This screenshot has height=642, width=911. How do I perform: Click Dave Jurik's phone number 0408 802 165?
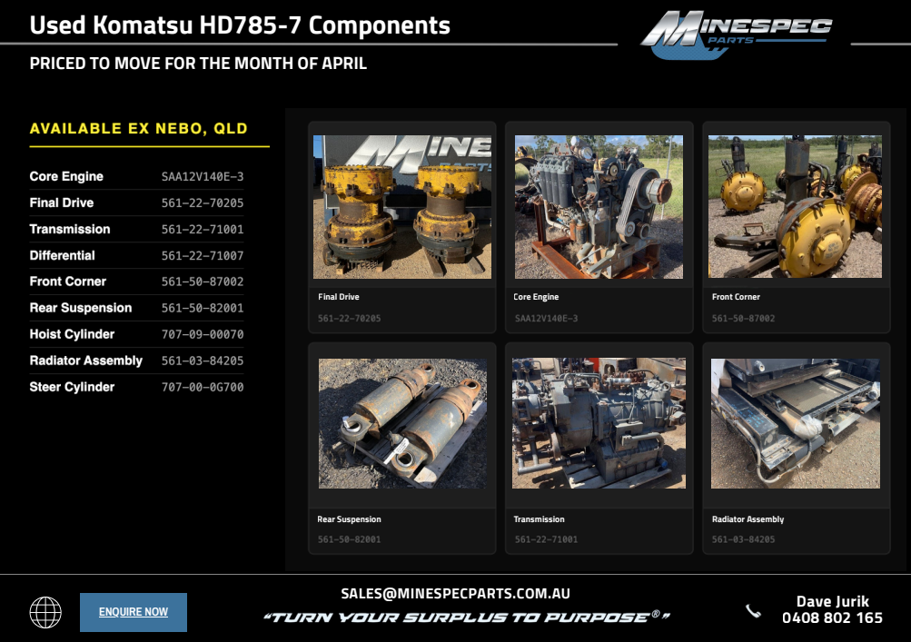click(x=835, y=617)
